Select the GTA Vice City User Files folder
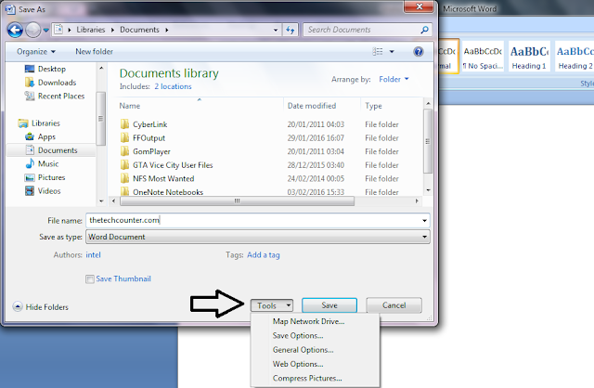This screenshot has width=594, height=388. coord(167,165)
